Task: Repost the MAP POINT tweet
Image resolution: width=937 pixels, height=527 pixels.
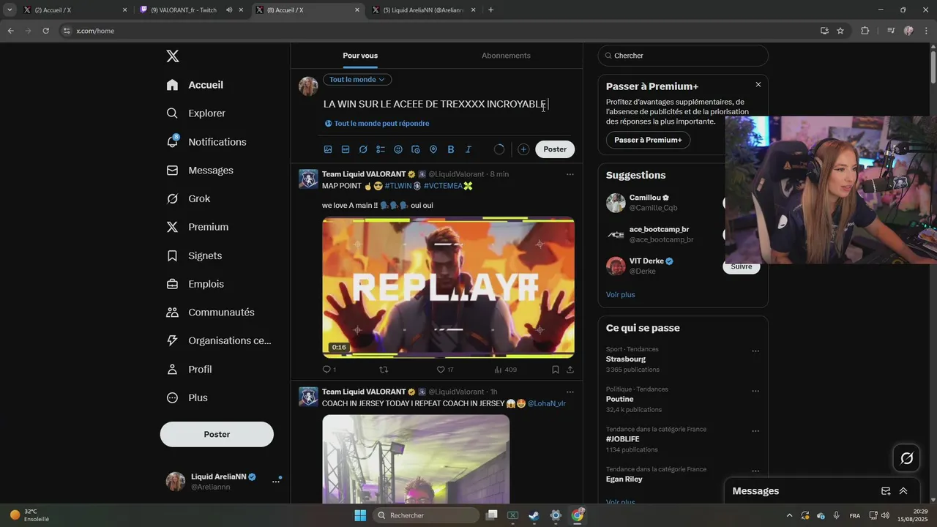Action: click(384, 370)
